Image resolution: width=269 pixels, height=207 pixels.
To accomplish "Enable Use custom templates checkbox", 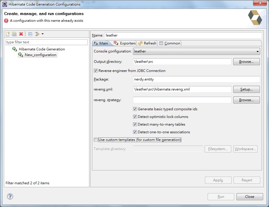I will point(96,140).
